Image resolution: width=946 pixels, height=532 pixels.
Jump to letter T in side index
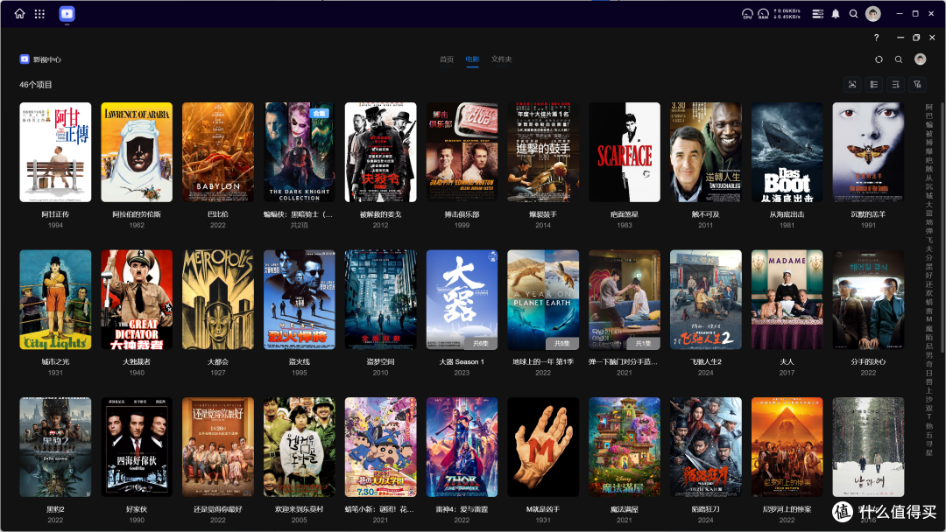pyautogui.click(x=929, y=416)
